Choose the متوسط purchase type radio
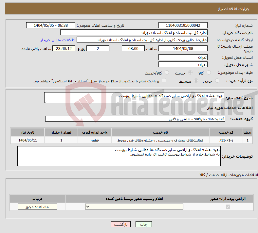Screen dimensions: 258x233 tap(196, 81)
